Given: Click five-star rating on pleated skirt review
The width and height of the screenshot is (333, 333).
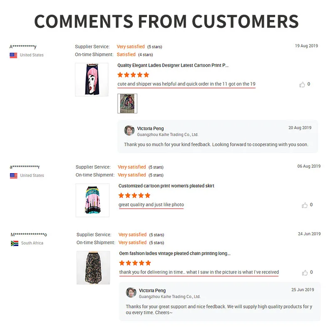Looking at the screenshot, I should [134, 195].
